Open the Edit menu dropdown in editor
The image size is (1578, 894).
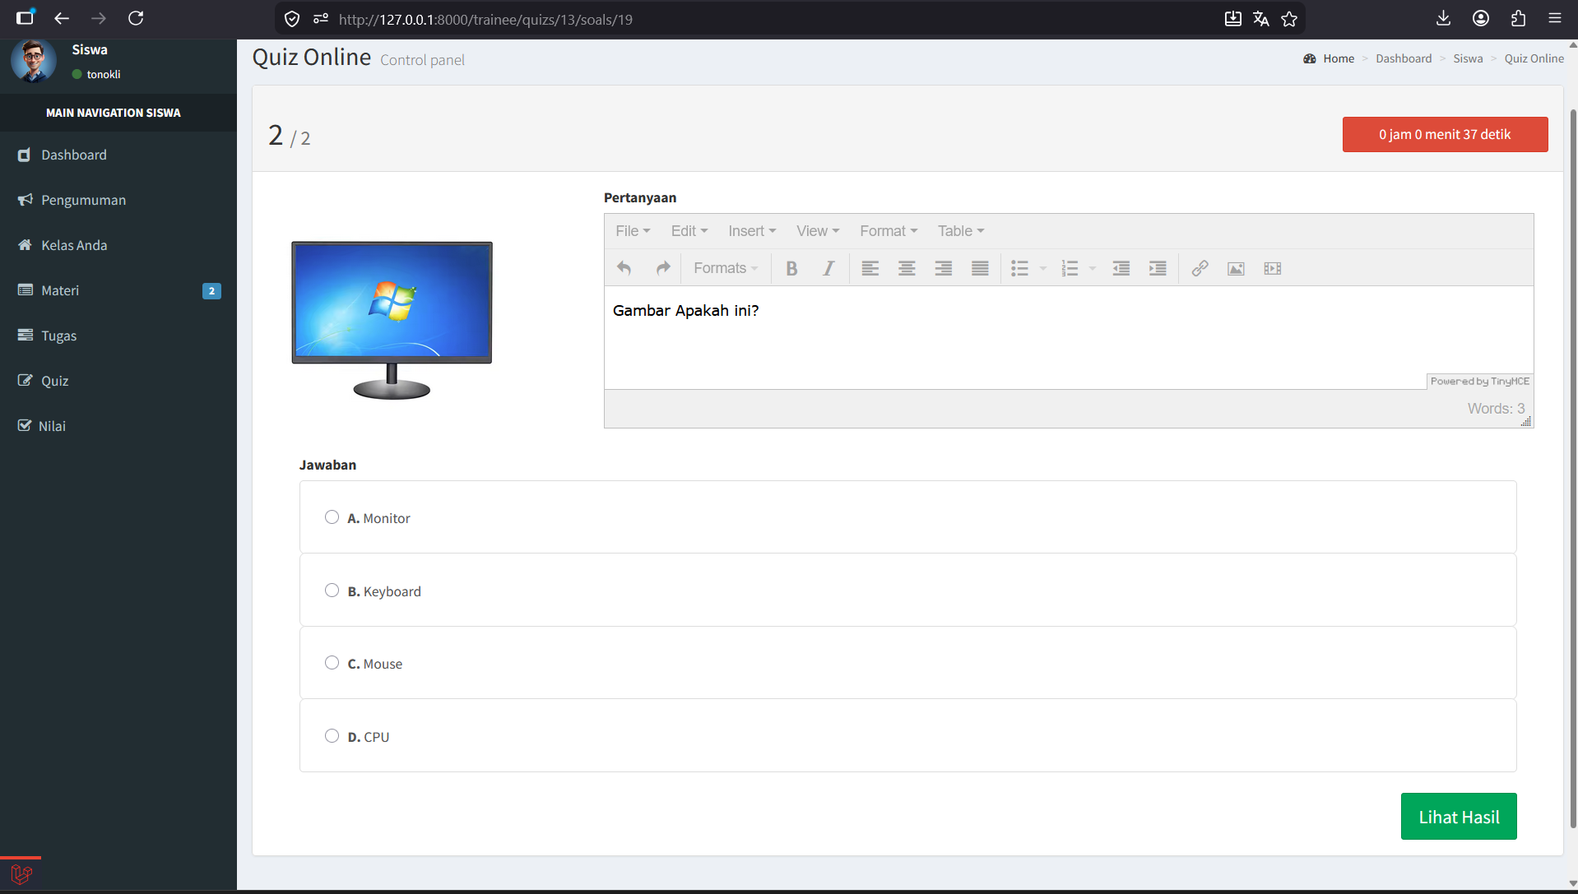pyautogui.click(x=689, y=231)
